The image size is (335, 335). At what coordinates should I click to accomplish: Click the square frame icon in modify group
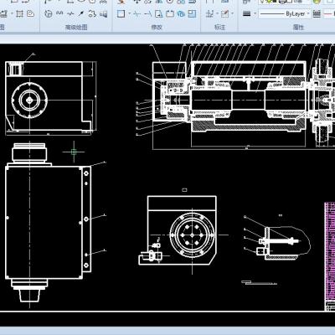tap(121, 13)
